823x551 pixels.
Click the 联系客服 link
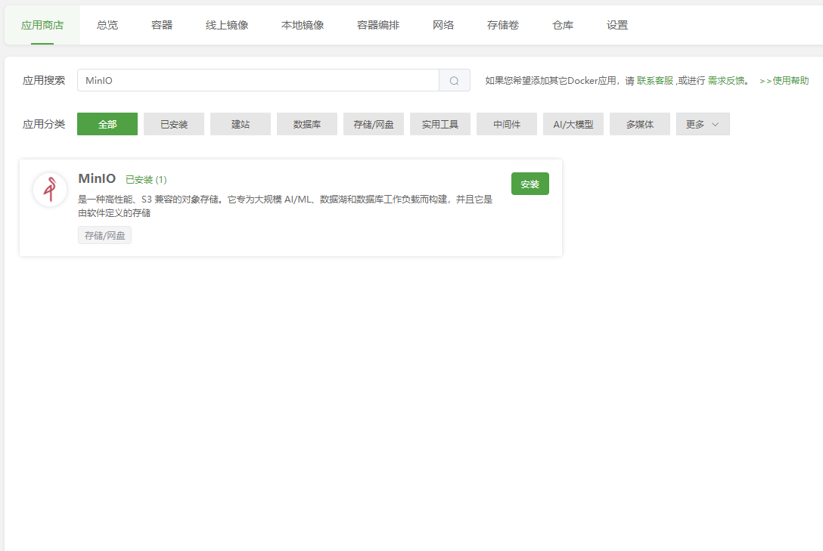point(655,81)
